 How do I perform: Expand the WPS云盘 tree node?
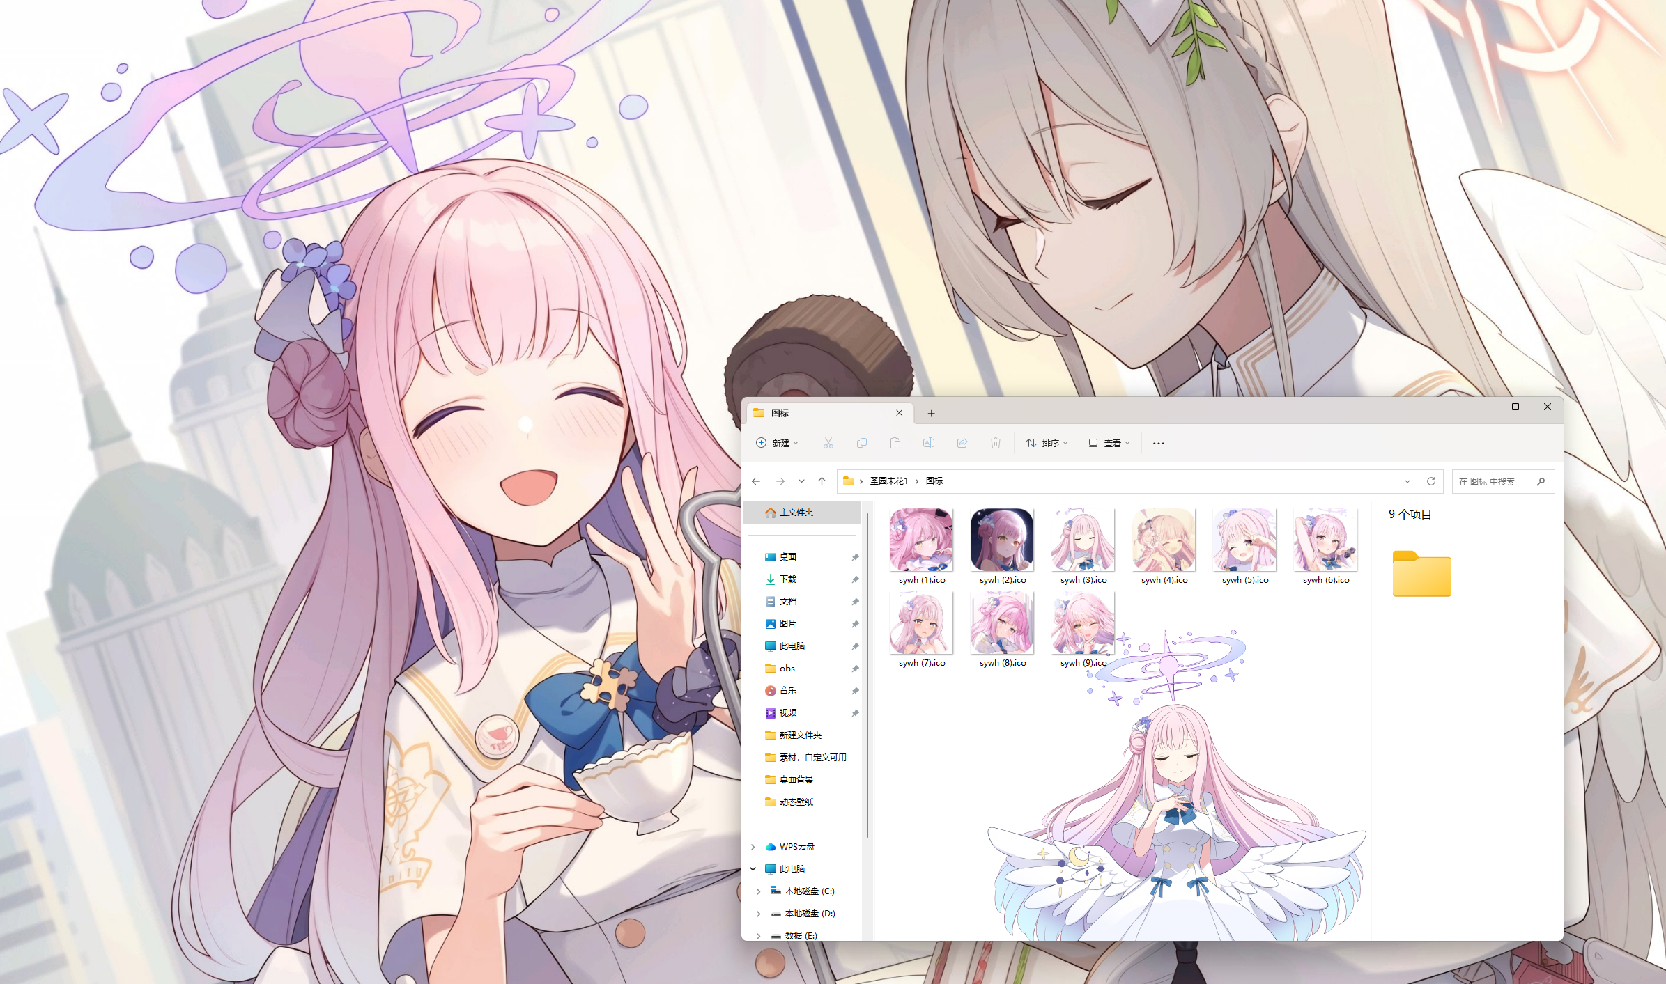[753, 847]
